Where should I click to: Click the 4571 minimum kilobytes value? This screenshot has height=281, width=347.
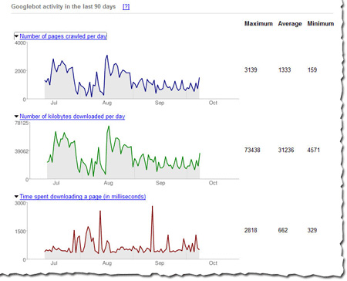[314, 150]
